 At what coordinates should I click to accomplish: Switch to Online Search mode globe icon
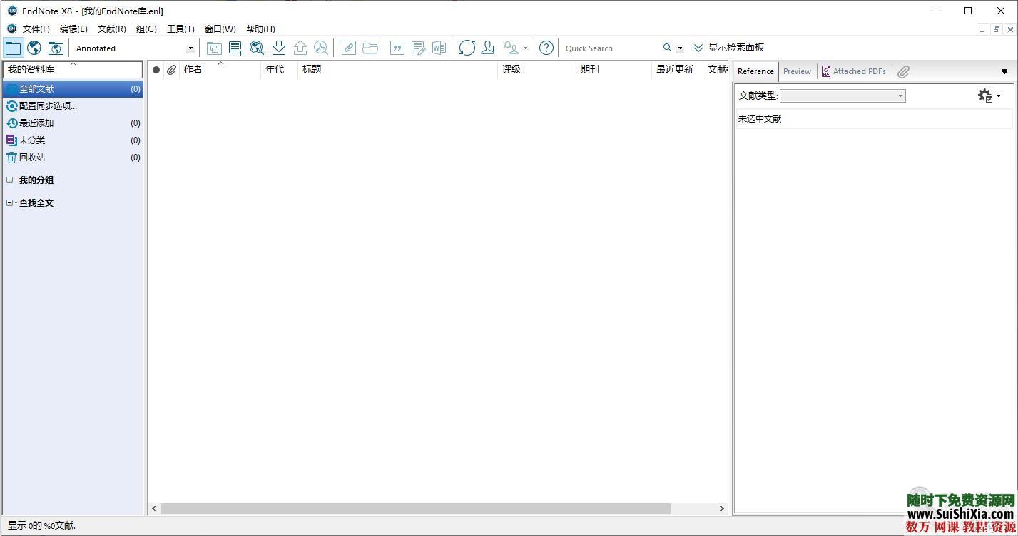pyautogui.click(x=34, y=48)
